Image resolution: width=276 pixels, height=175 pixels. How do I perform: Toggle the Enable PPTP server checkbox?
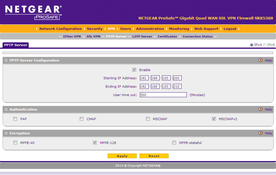coord(134,70)
